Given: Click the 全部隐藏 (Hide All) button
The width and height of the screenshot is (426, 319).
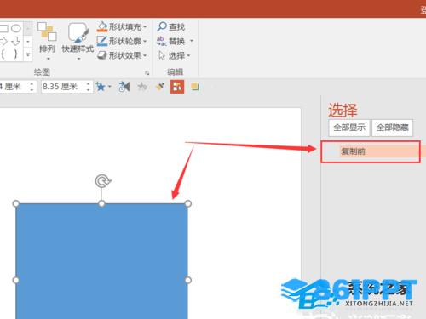Looking at the screenshot, I should (x=392, y=128).
